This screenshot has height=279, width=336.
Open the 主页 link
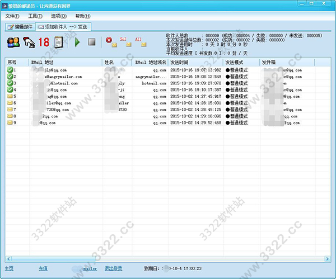pyautogui.click(x=9, y=268)
